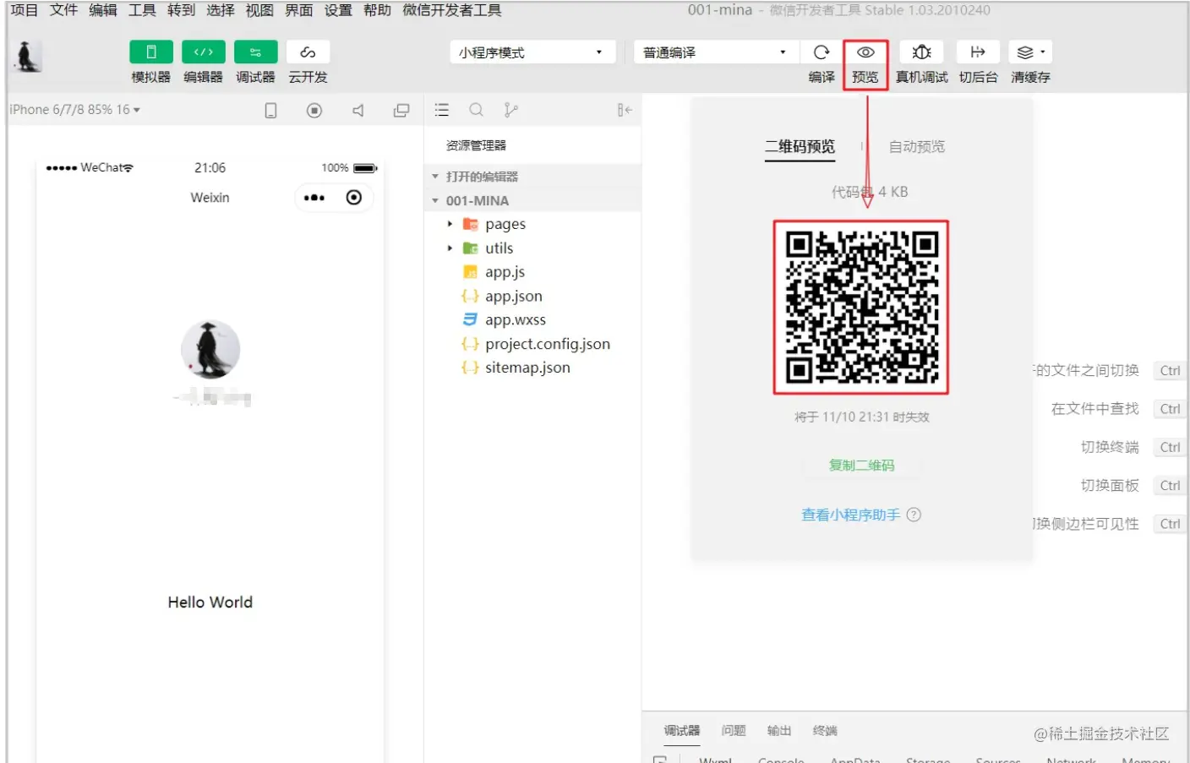The image size is (1190, 763).
Task: Click the utils folder icon
Action: click(471, 248)
